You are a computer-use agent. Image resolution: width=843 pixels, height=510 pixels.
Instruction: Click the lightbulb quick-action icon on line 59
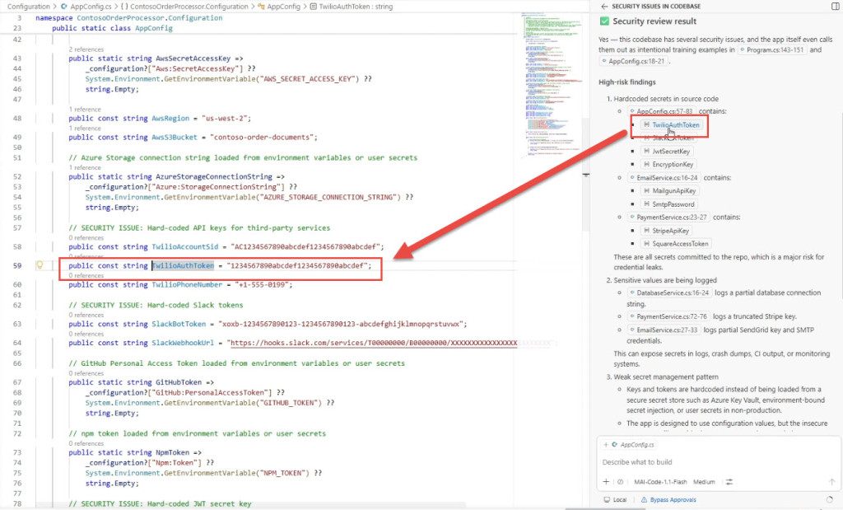point(40,265)
